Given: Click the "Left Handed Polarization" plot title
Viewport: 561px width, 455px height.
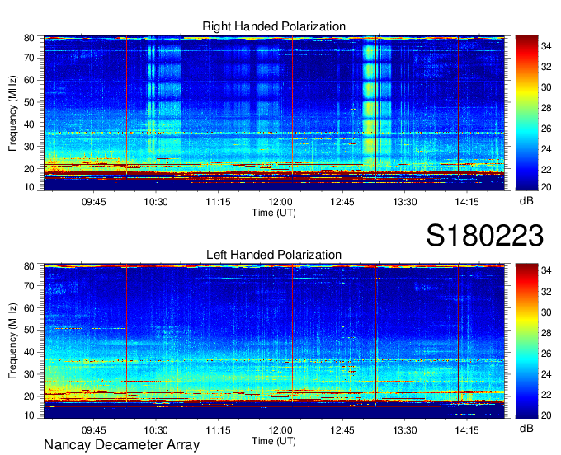Looking at the screenshot, I should click(274, 255).
